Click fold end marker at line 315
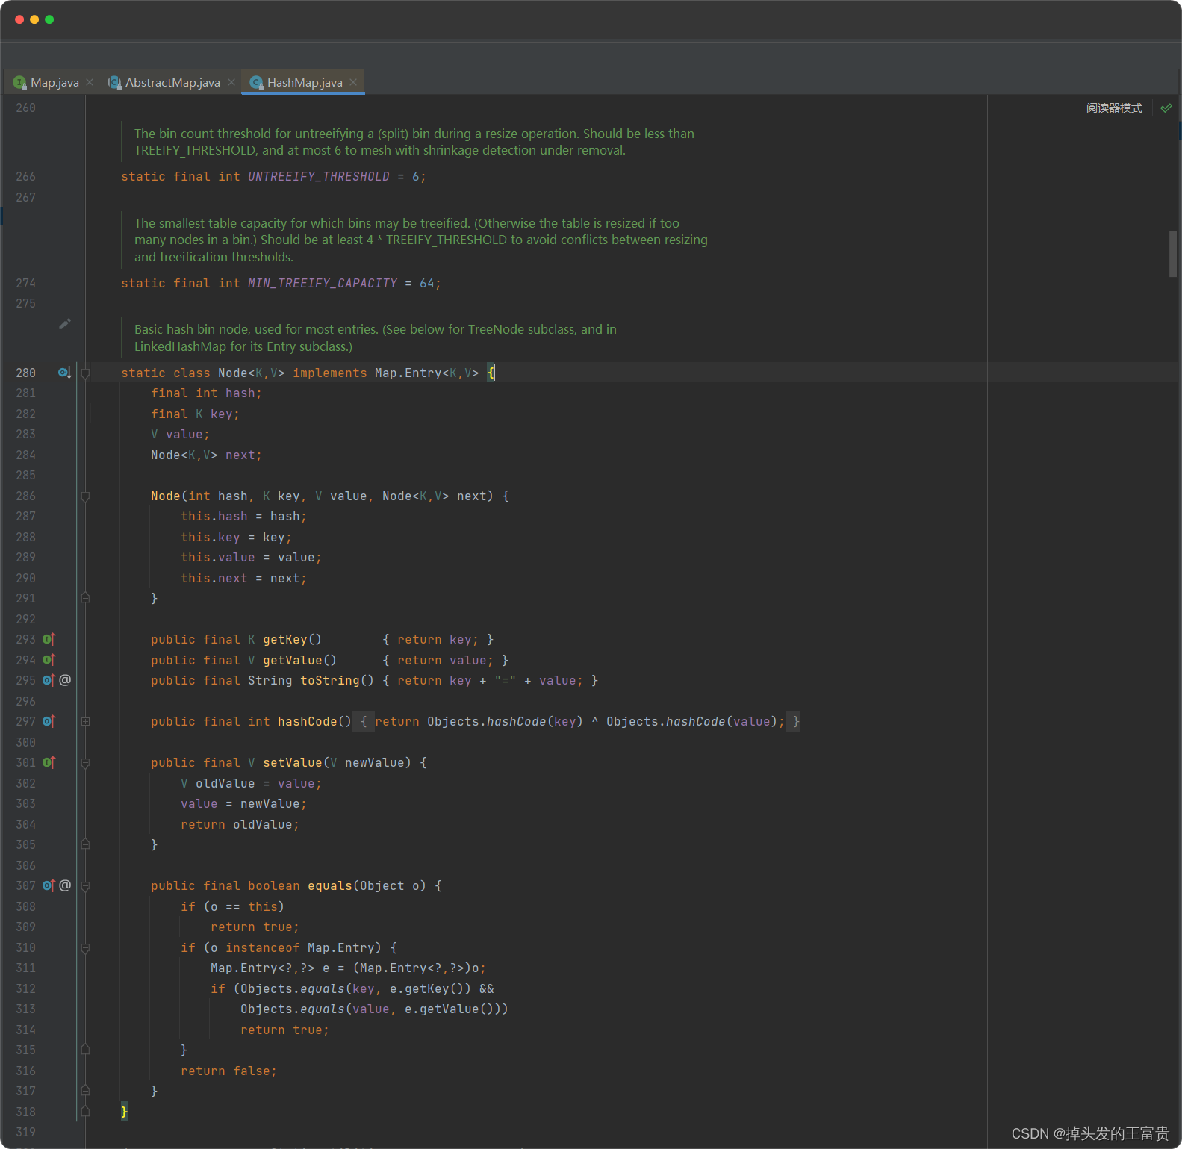Viewport: 1182px width, 1149px height. pos(85,1050)
